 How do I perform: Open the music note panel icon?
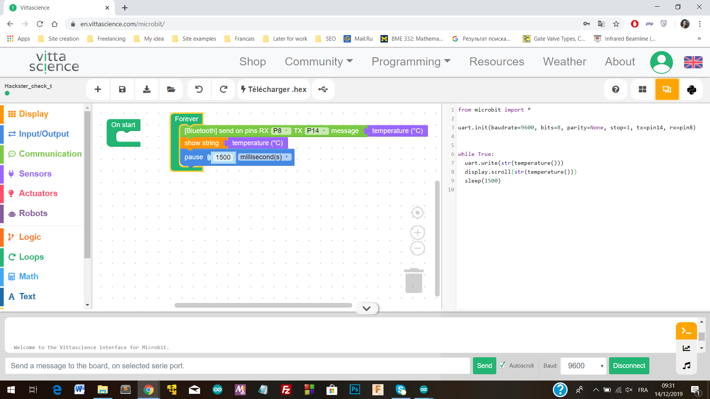(x=686, y=366)
